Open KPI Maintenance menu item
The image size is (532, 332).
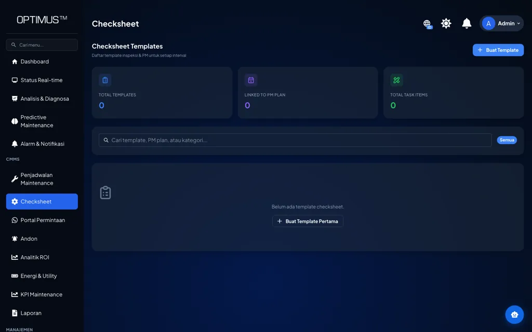click(42, 295)
